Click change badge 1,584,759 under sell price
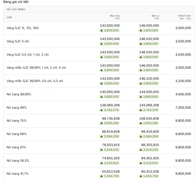The height and width of the screenshot is (180, 196). [x=149, y=176]
